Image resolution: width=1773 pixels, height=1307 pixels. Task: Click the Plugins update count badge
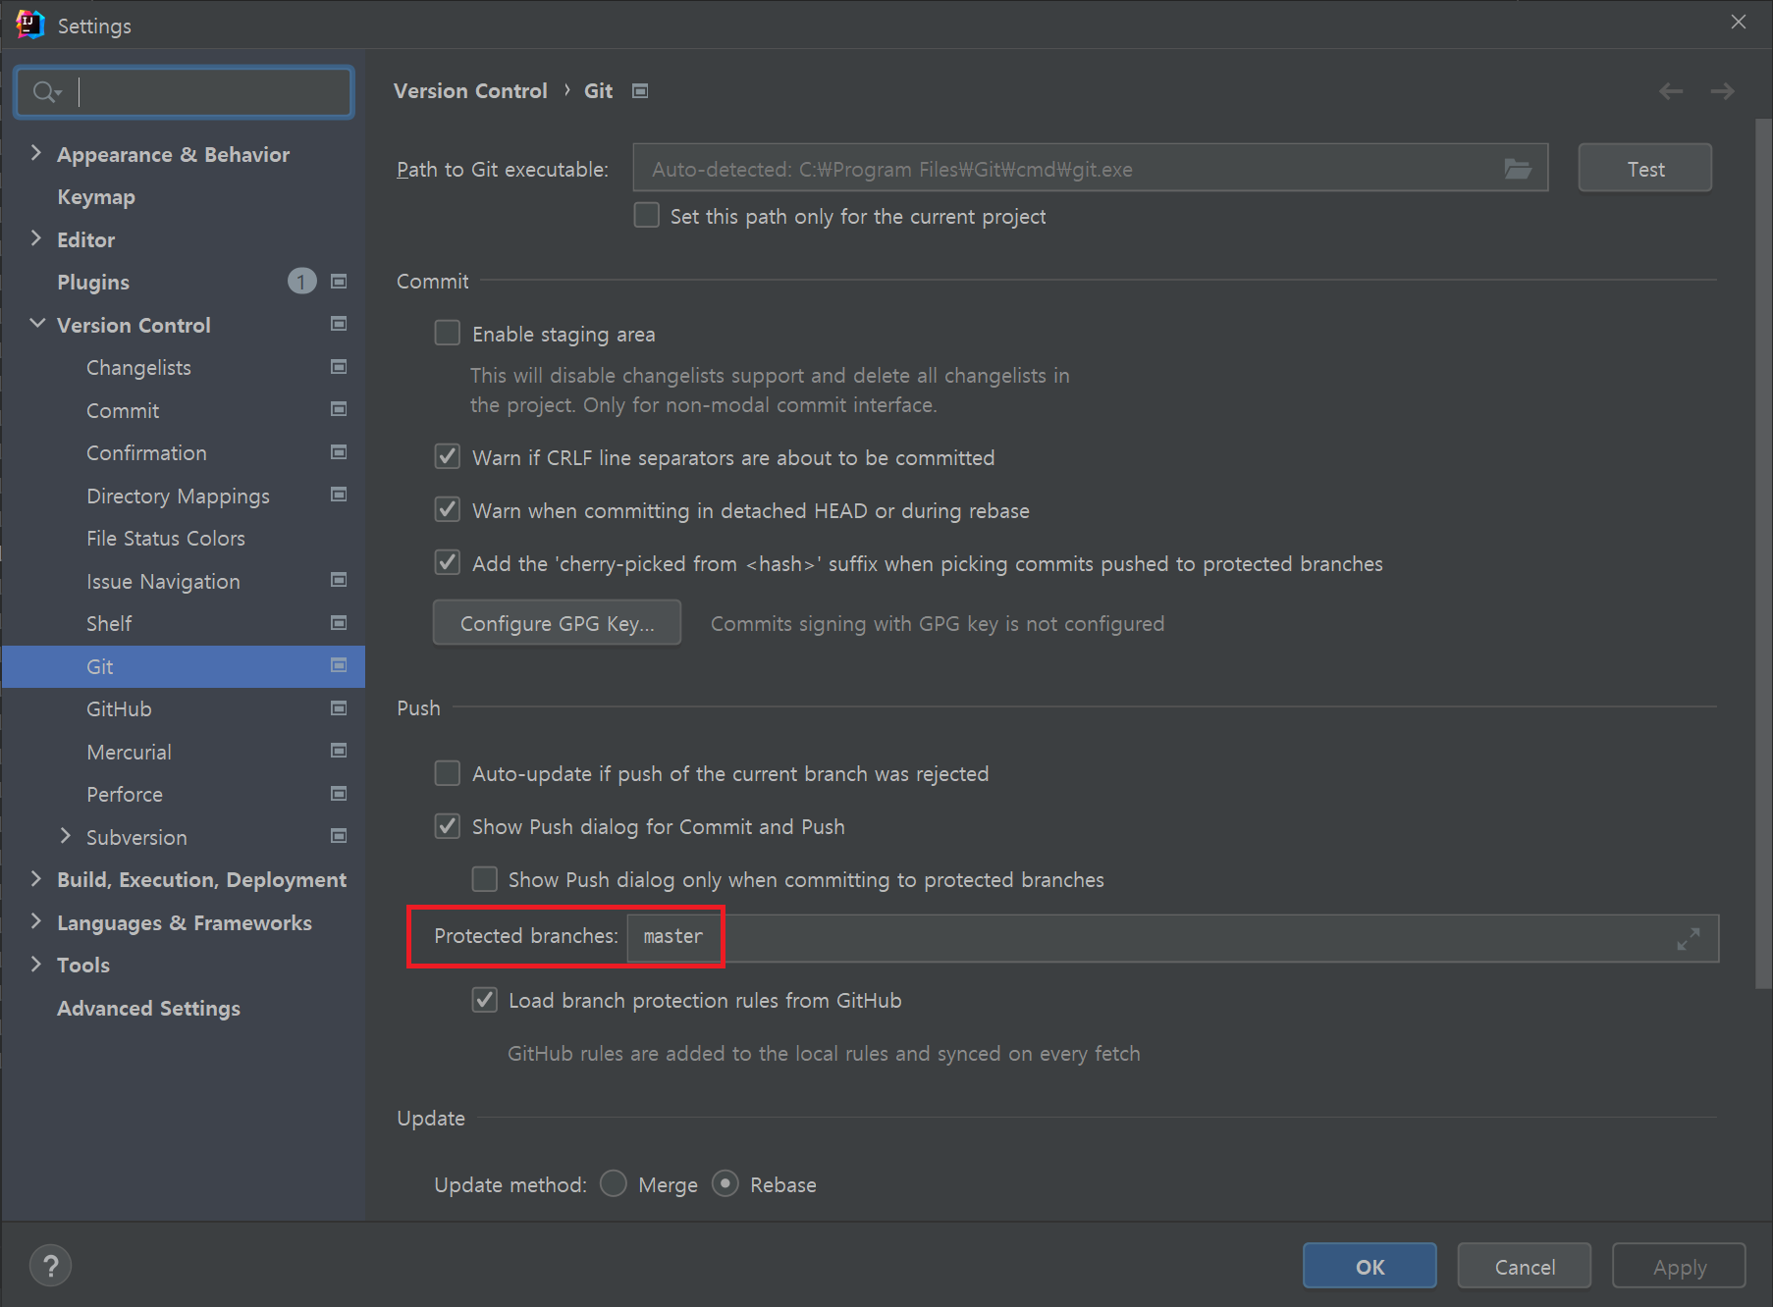[x=301, y=282]
